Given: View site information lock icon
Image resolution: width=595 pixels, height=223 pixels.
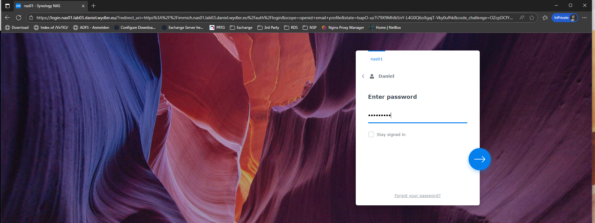Looking at the screenshot, I should [x=31, y=18].
